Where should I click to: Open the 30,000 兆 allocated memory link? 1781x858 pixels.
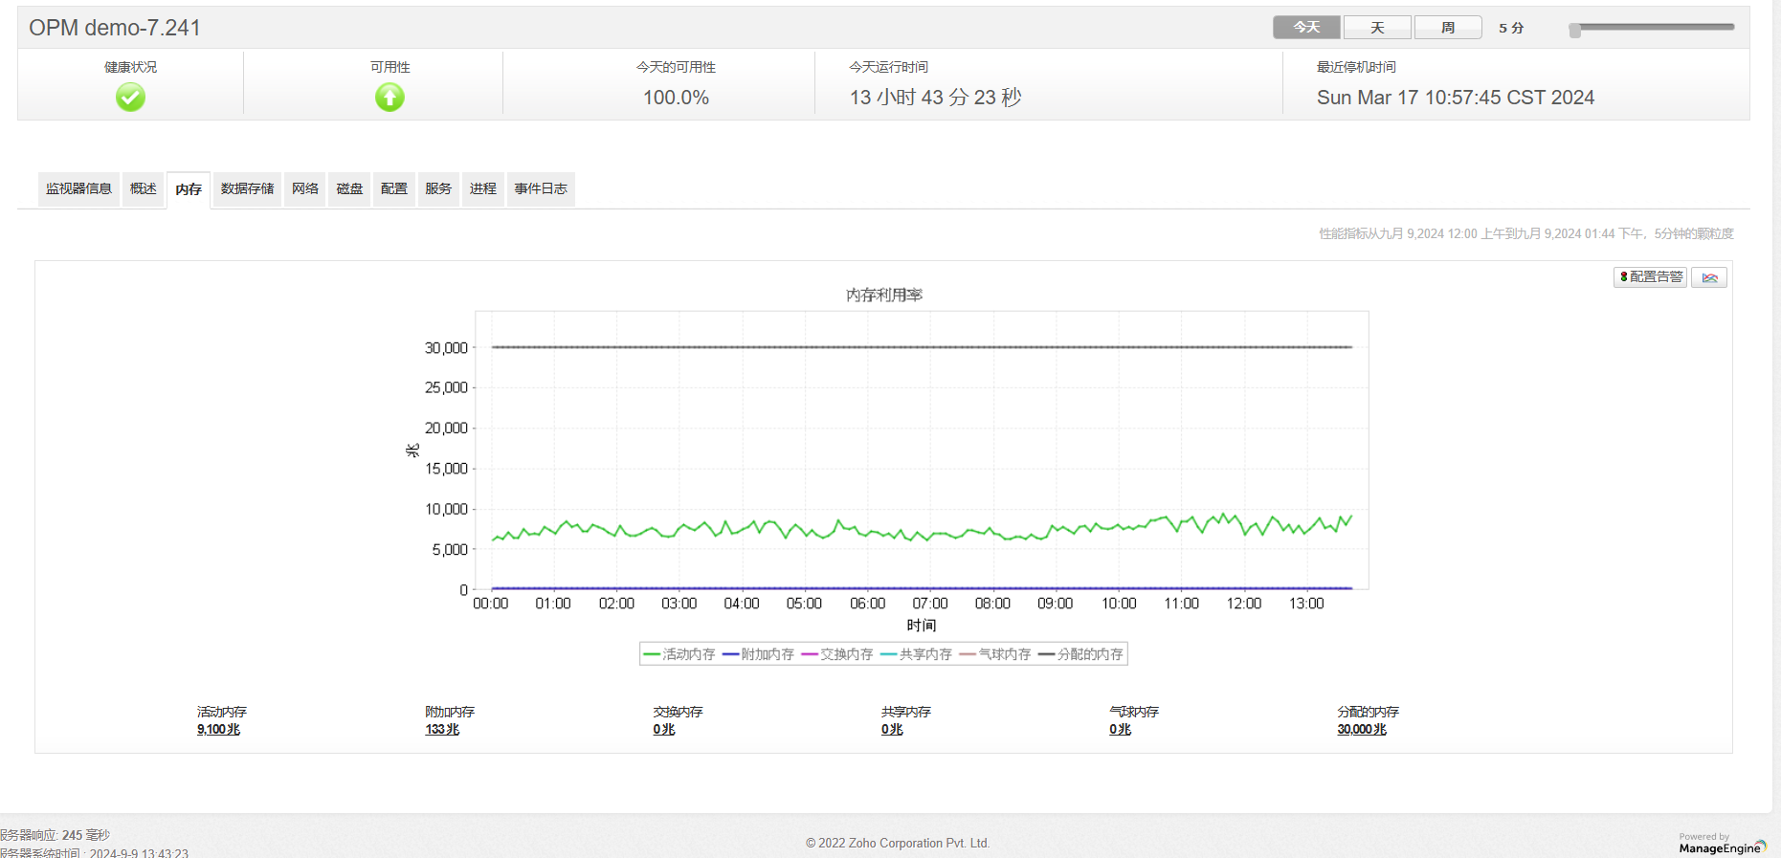coord(1362,729)
